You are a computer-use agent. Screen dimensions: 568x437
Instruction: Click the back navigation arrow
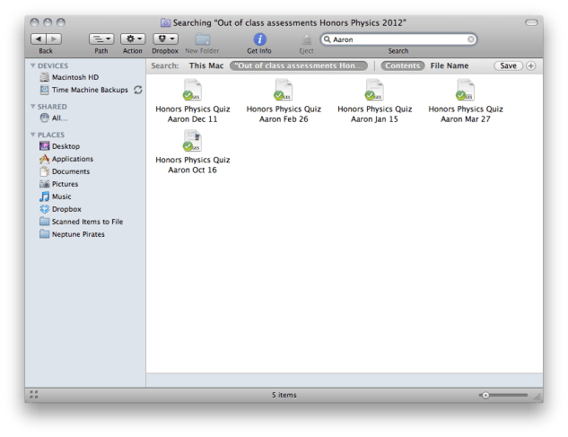(x=38, y=39)
